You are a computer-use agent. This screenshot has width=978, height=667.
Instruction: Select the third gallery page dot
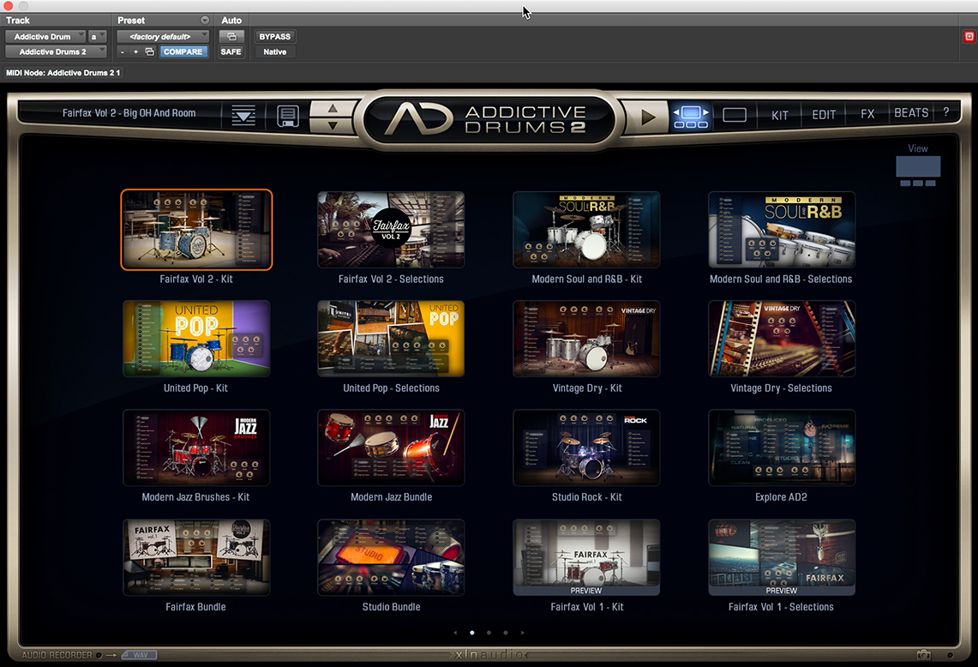pos(505,633)
